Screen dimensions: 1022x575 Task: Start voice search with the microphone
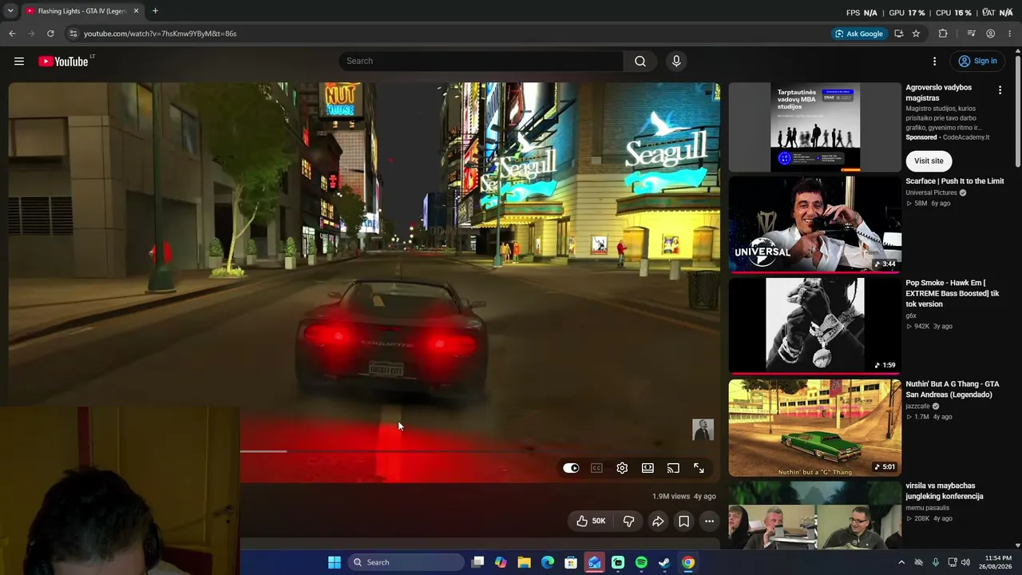click(x=676, y=61)
